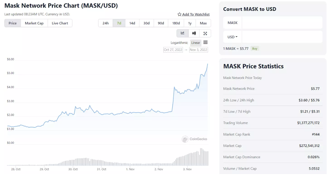Viewport: 329px width, 176px height.
Task: Expand chart to fullscreen
Action: (x=205, y=33)
